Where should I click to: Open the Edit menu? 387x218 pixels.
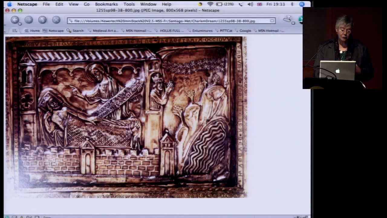59,4
